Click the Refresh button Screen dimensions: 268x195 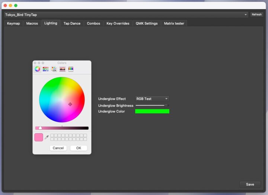click(256, 14)
